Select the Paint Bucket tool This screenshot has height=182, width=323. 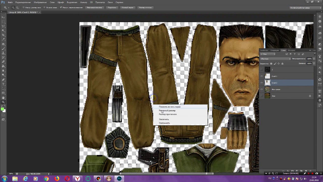click(x=3, y=66)
